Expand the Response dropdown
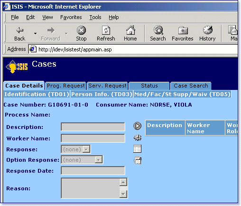This screenshot has height=206, width=241. (x=86, y=149)
